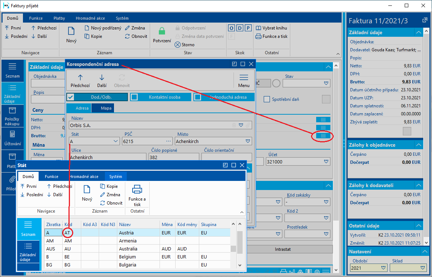Viewport: 432px width, 277px height.
Task: Select Belgium row in Stát table
Action: tap(137, 257)
